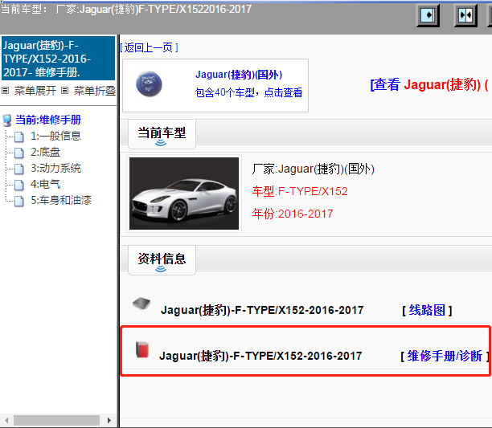The height and width of the screenshot is (428, 492).
Task: Select the 3:动力系统 tree entry
Action: coord(55,169)
